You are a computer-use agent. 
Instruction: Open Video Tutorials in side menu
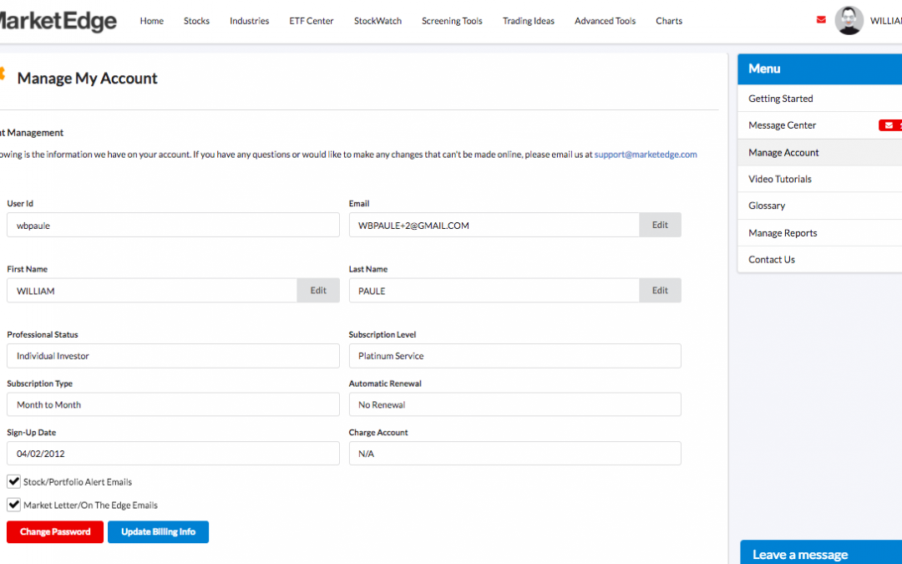coord(820,179)
